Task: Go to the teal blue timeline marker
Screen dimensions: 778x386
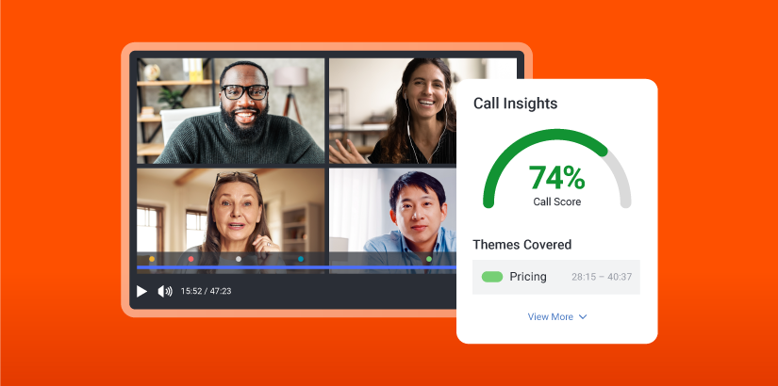Action: pos(301,259)
